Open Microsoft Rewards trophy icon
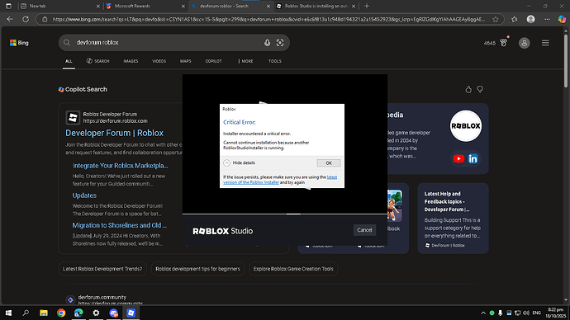Screen dimensions: 570x320 coord(504,43)
